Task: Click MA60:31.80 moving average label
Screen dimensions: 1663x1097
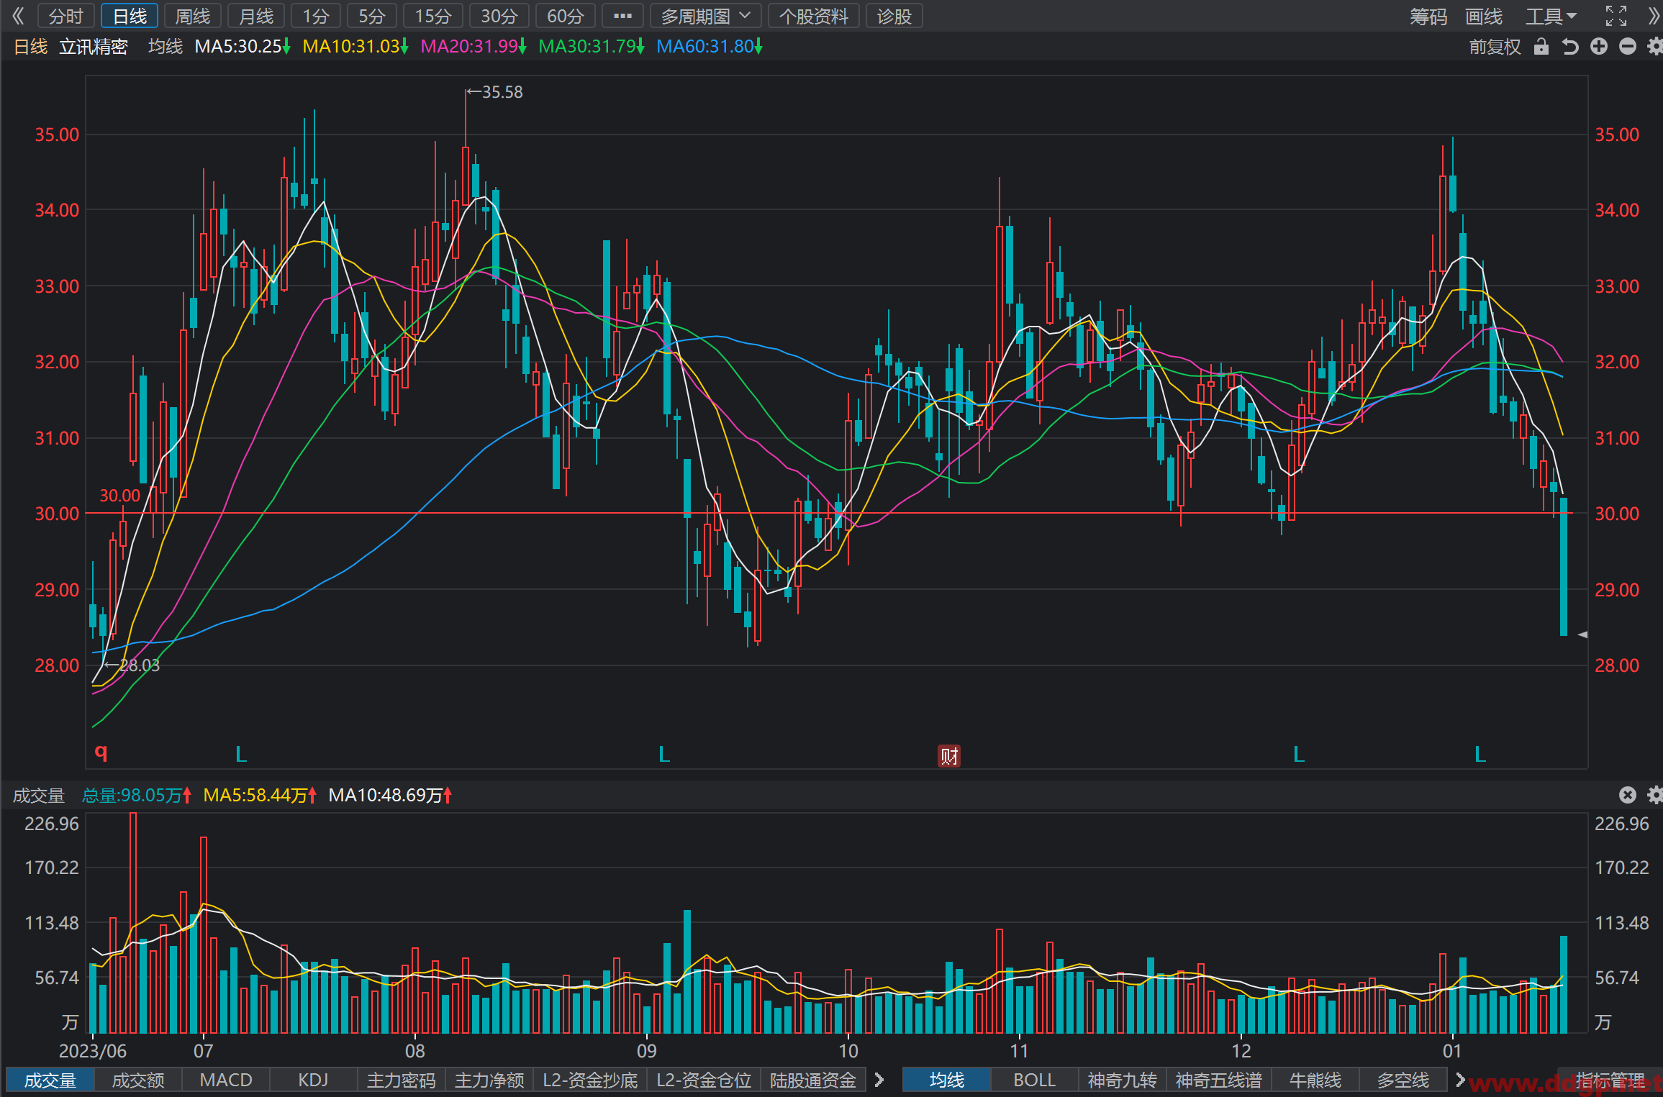Action: (710, 47)
